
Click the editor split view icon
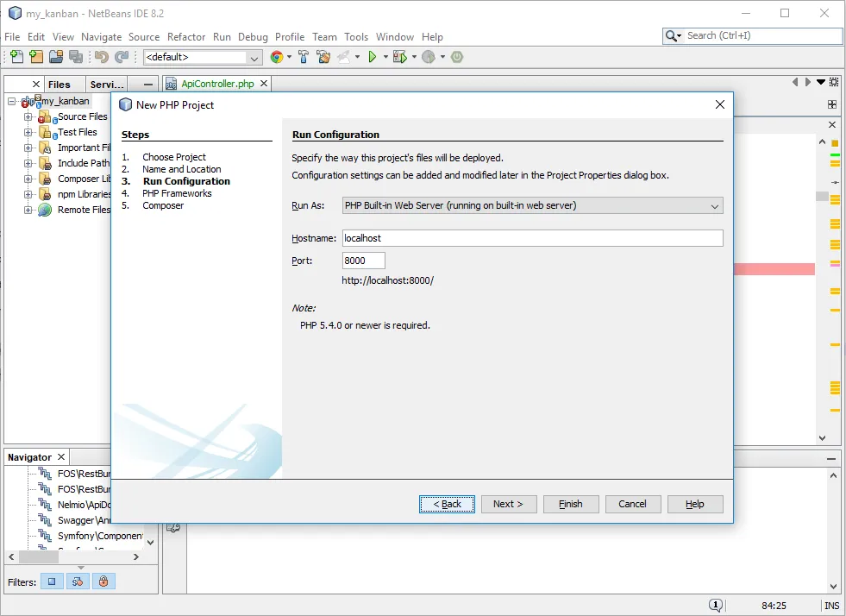click(832, 104)
